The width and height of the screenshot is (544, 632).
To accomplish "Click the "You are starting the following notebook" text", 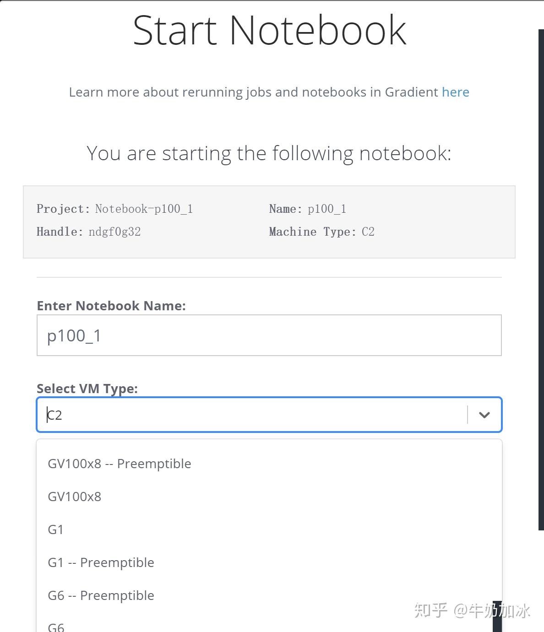I will (x=269, y=153).
